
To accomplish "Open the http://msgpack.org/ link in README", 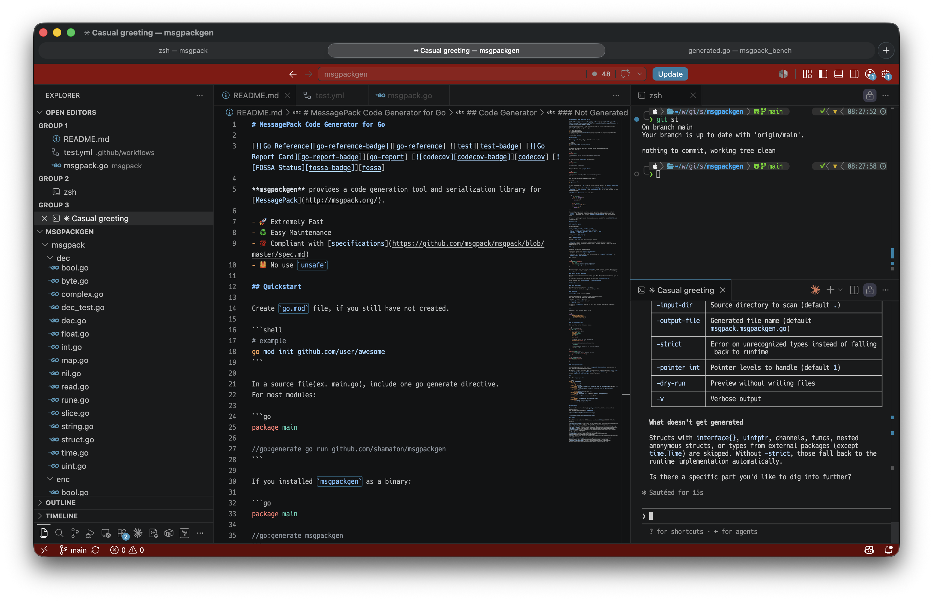I will 341,200.
